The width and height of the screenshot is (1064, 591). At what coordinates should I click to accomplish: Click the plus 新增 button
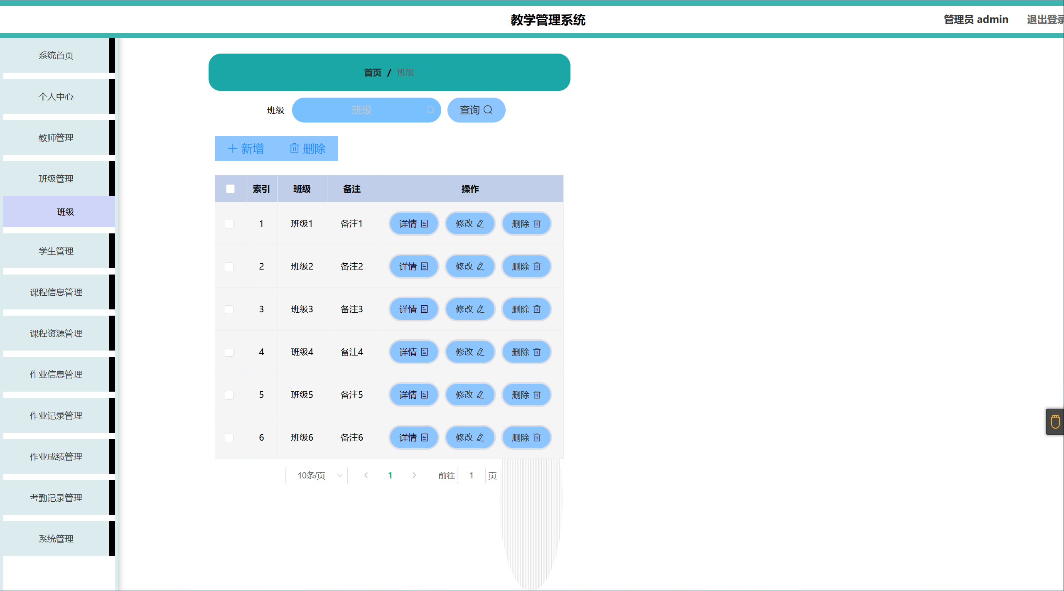coord(246,149)
